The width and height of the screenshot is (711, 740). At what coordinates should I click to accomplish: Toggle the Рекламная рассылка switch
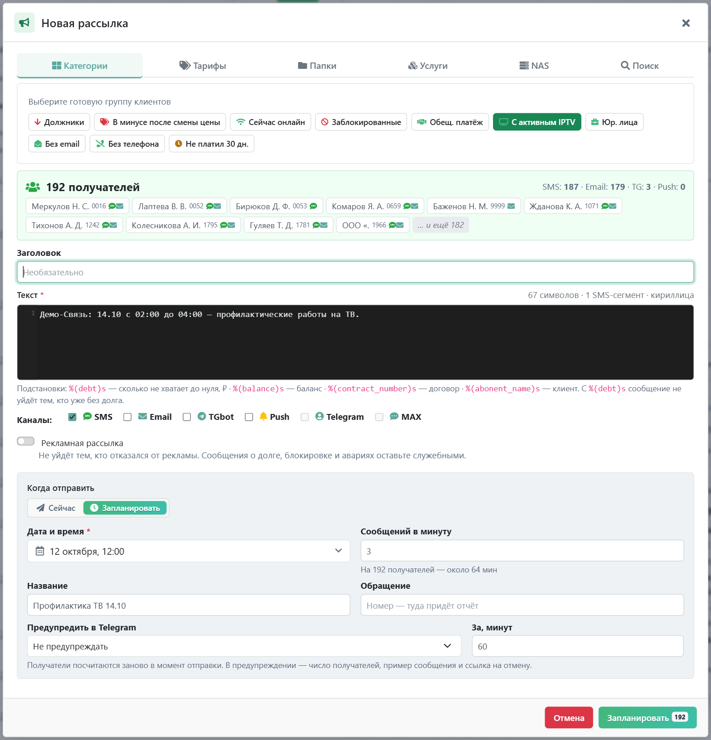click(x=26, y=441)
